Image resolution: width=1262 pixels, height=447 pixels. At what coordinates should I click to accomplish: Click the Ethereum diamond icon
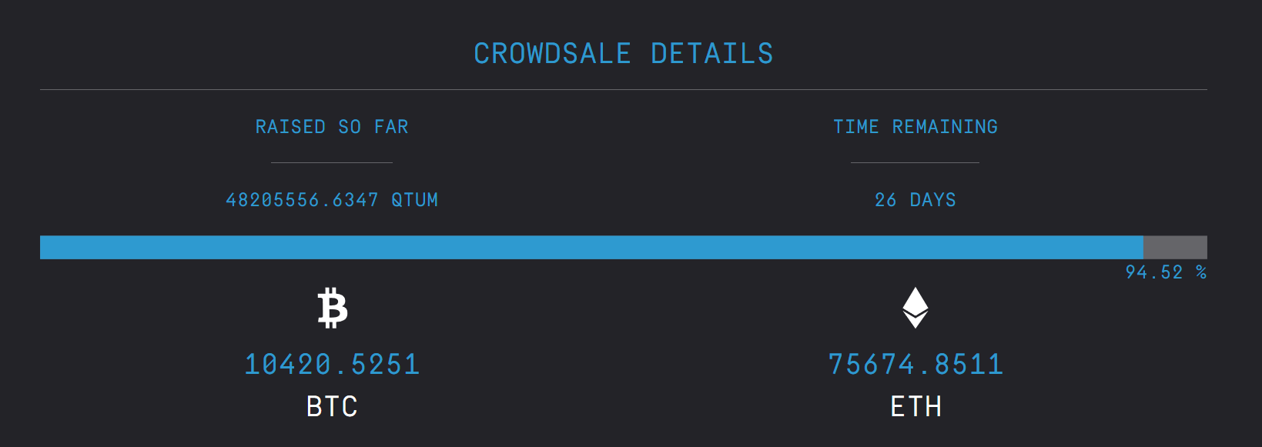(x=916, y=308)
